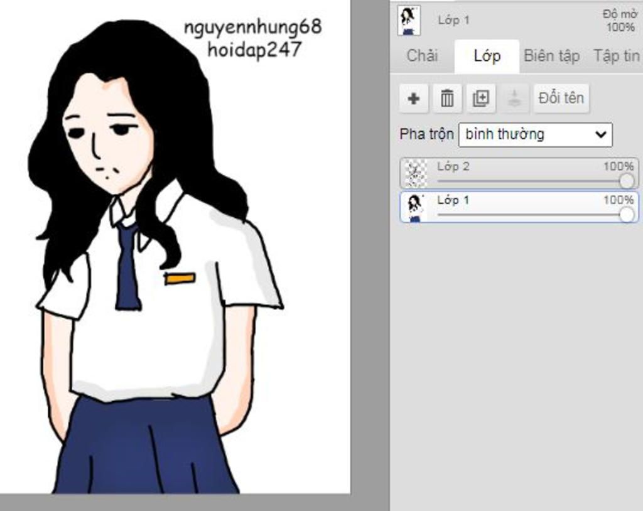Viewport: 643px width, 511px height.
Task: Select the Lớp tab
Action: 487,56
